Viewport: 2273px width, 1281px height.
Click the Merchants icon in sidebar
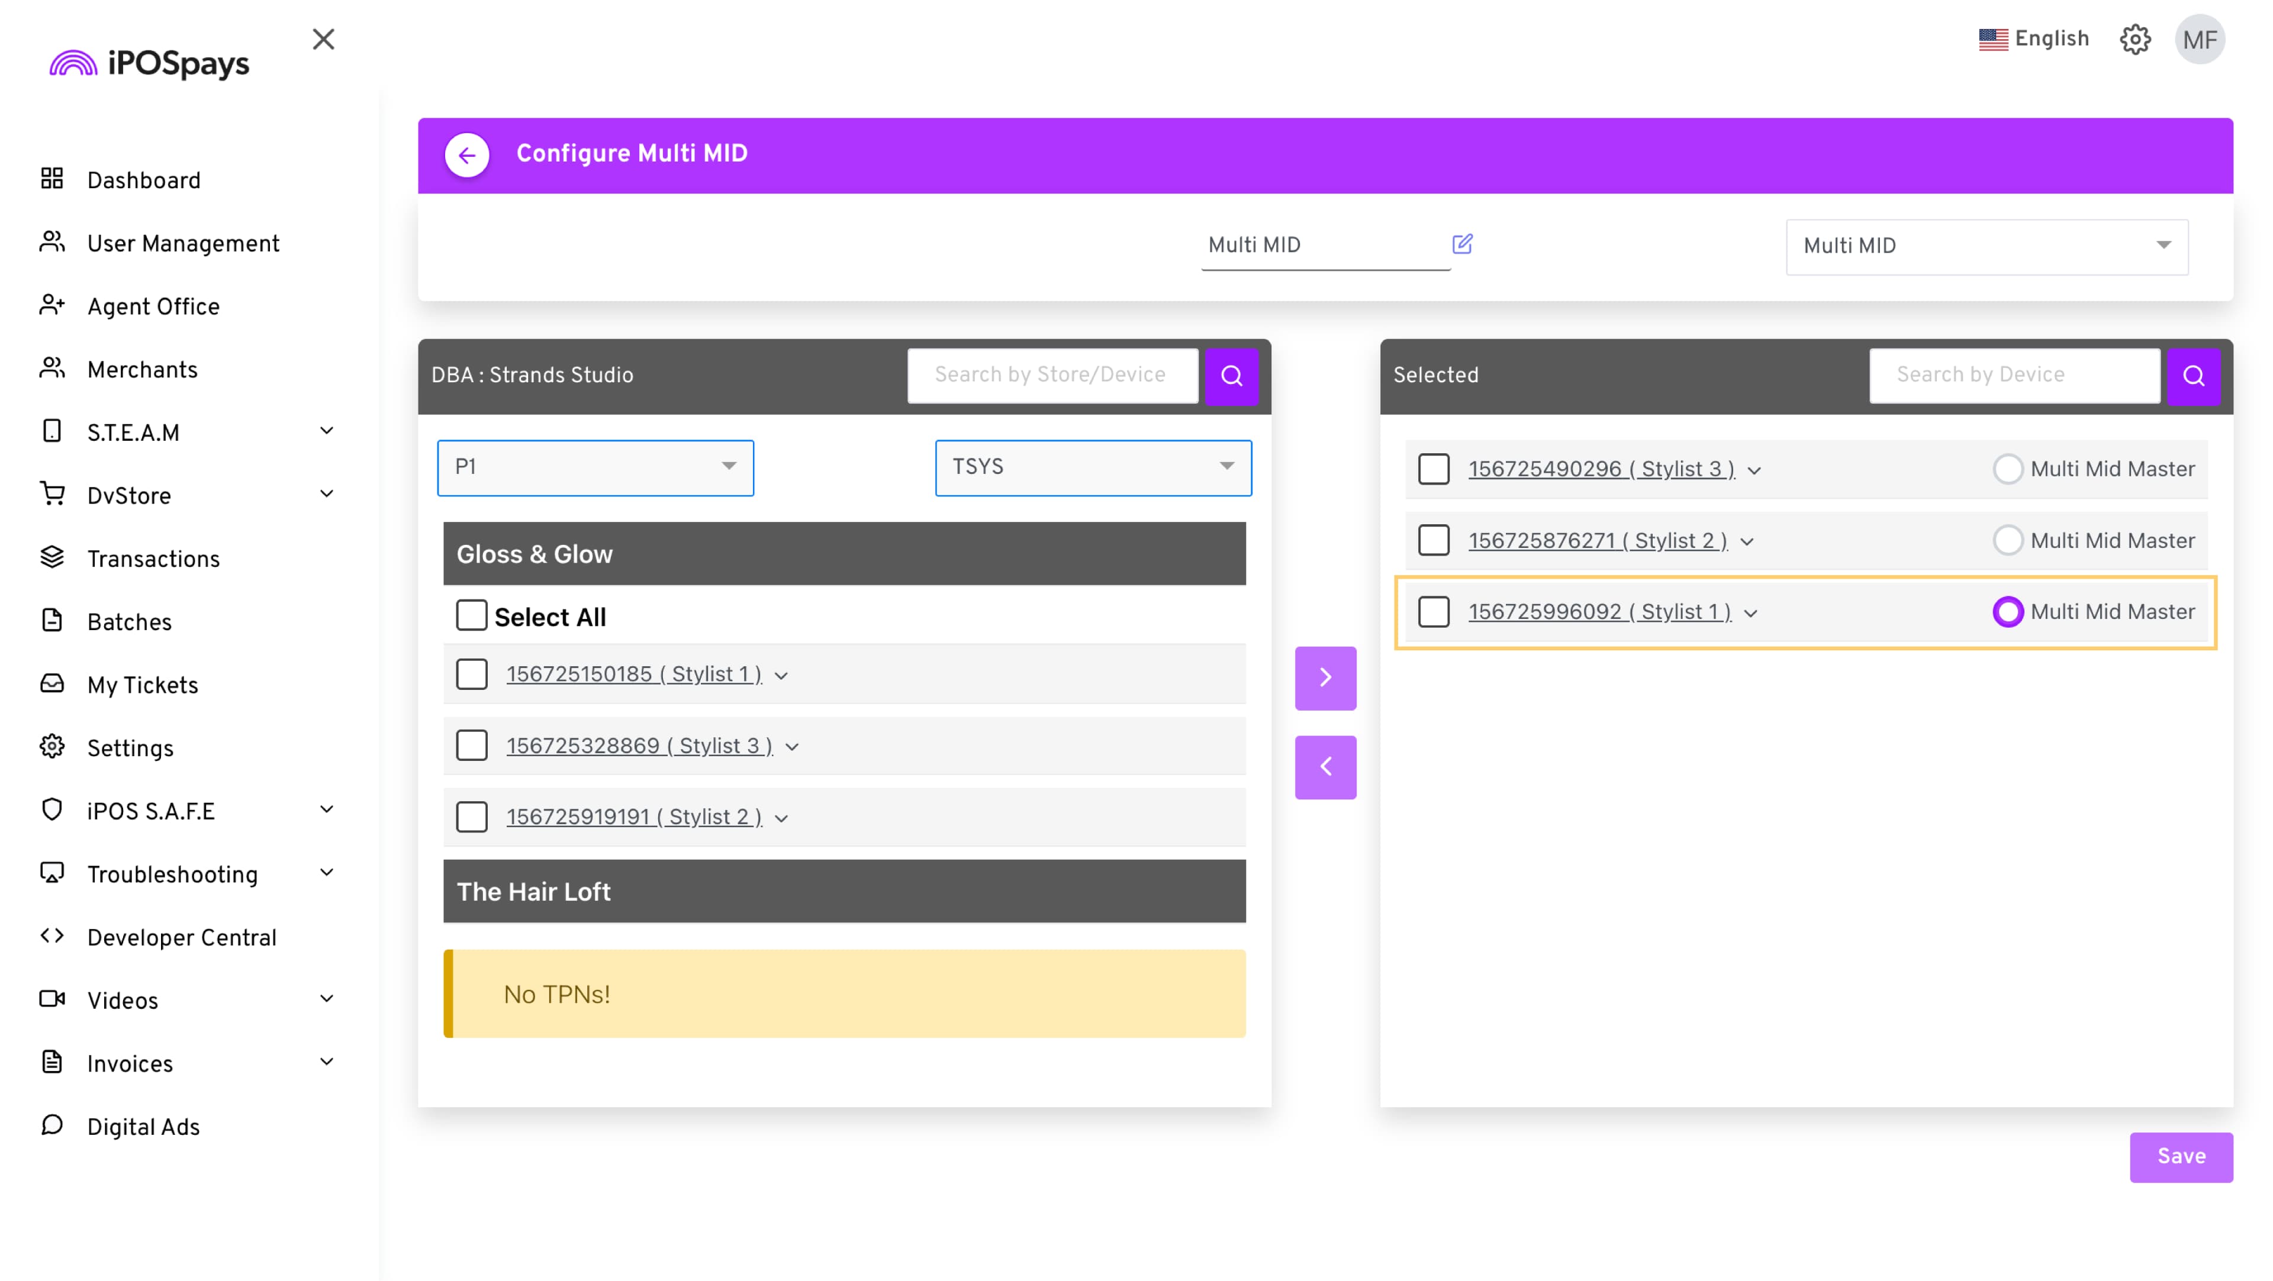pyautogui.click(x=52, y=368)
